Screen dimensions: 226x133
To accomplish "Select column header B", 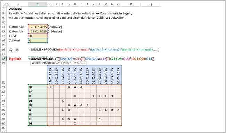I will pyautogui.click(x=18, y=4).
